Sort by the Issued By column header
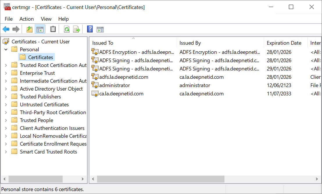322x194 pixels. tap(190, 43)
